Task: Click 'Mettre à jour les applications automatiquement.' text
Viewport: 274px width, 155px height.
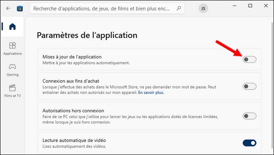Action: point(86,63)
